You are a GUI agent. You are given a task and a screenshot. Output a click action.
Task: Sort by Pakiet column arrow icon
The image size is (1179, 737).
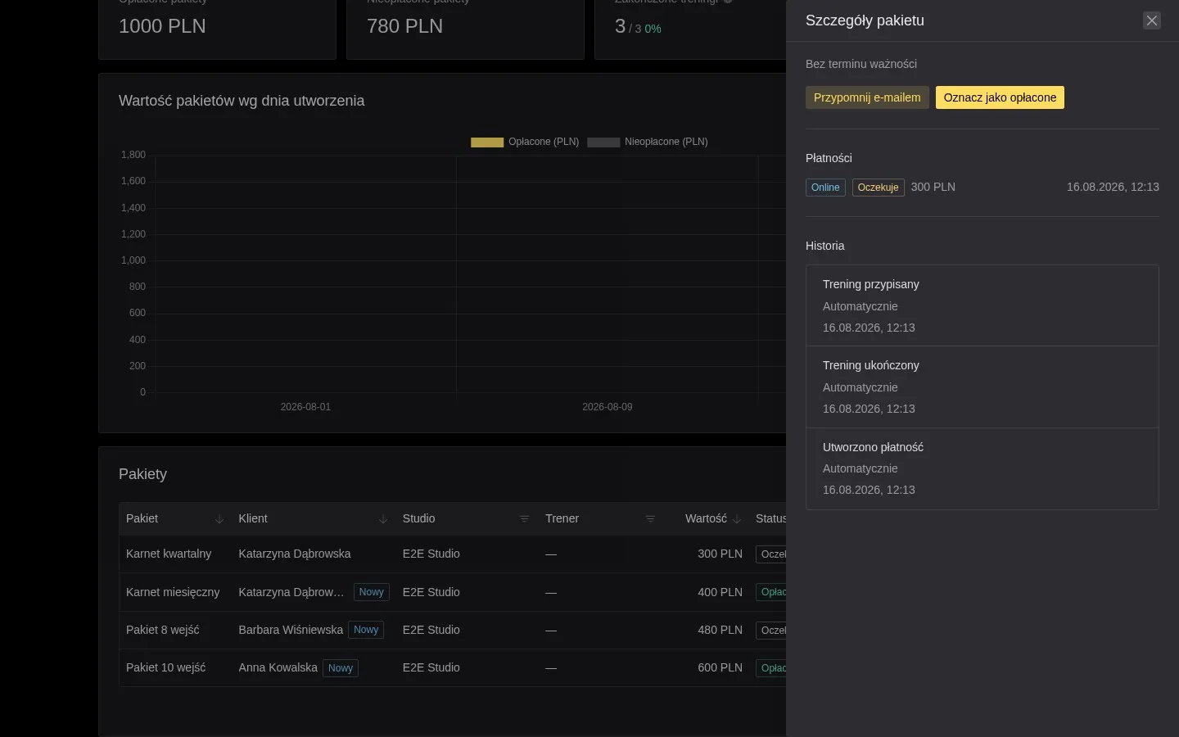[219, 519]
